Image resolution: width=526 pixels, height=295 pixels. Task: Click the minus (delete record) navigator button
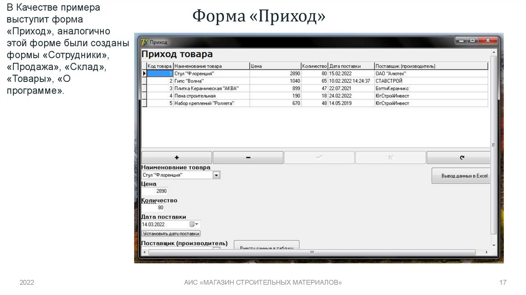[x=248, y=157]
